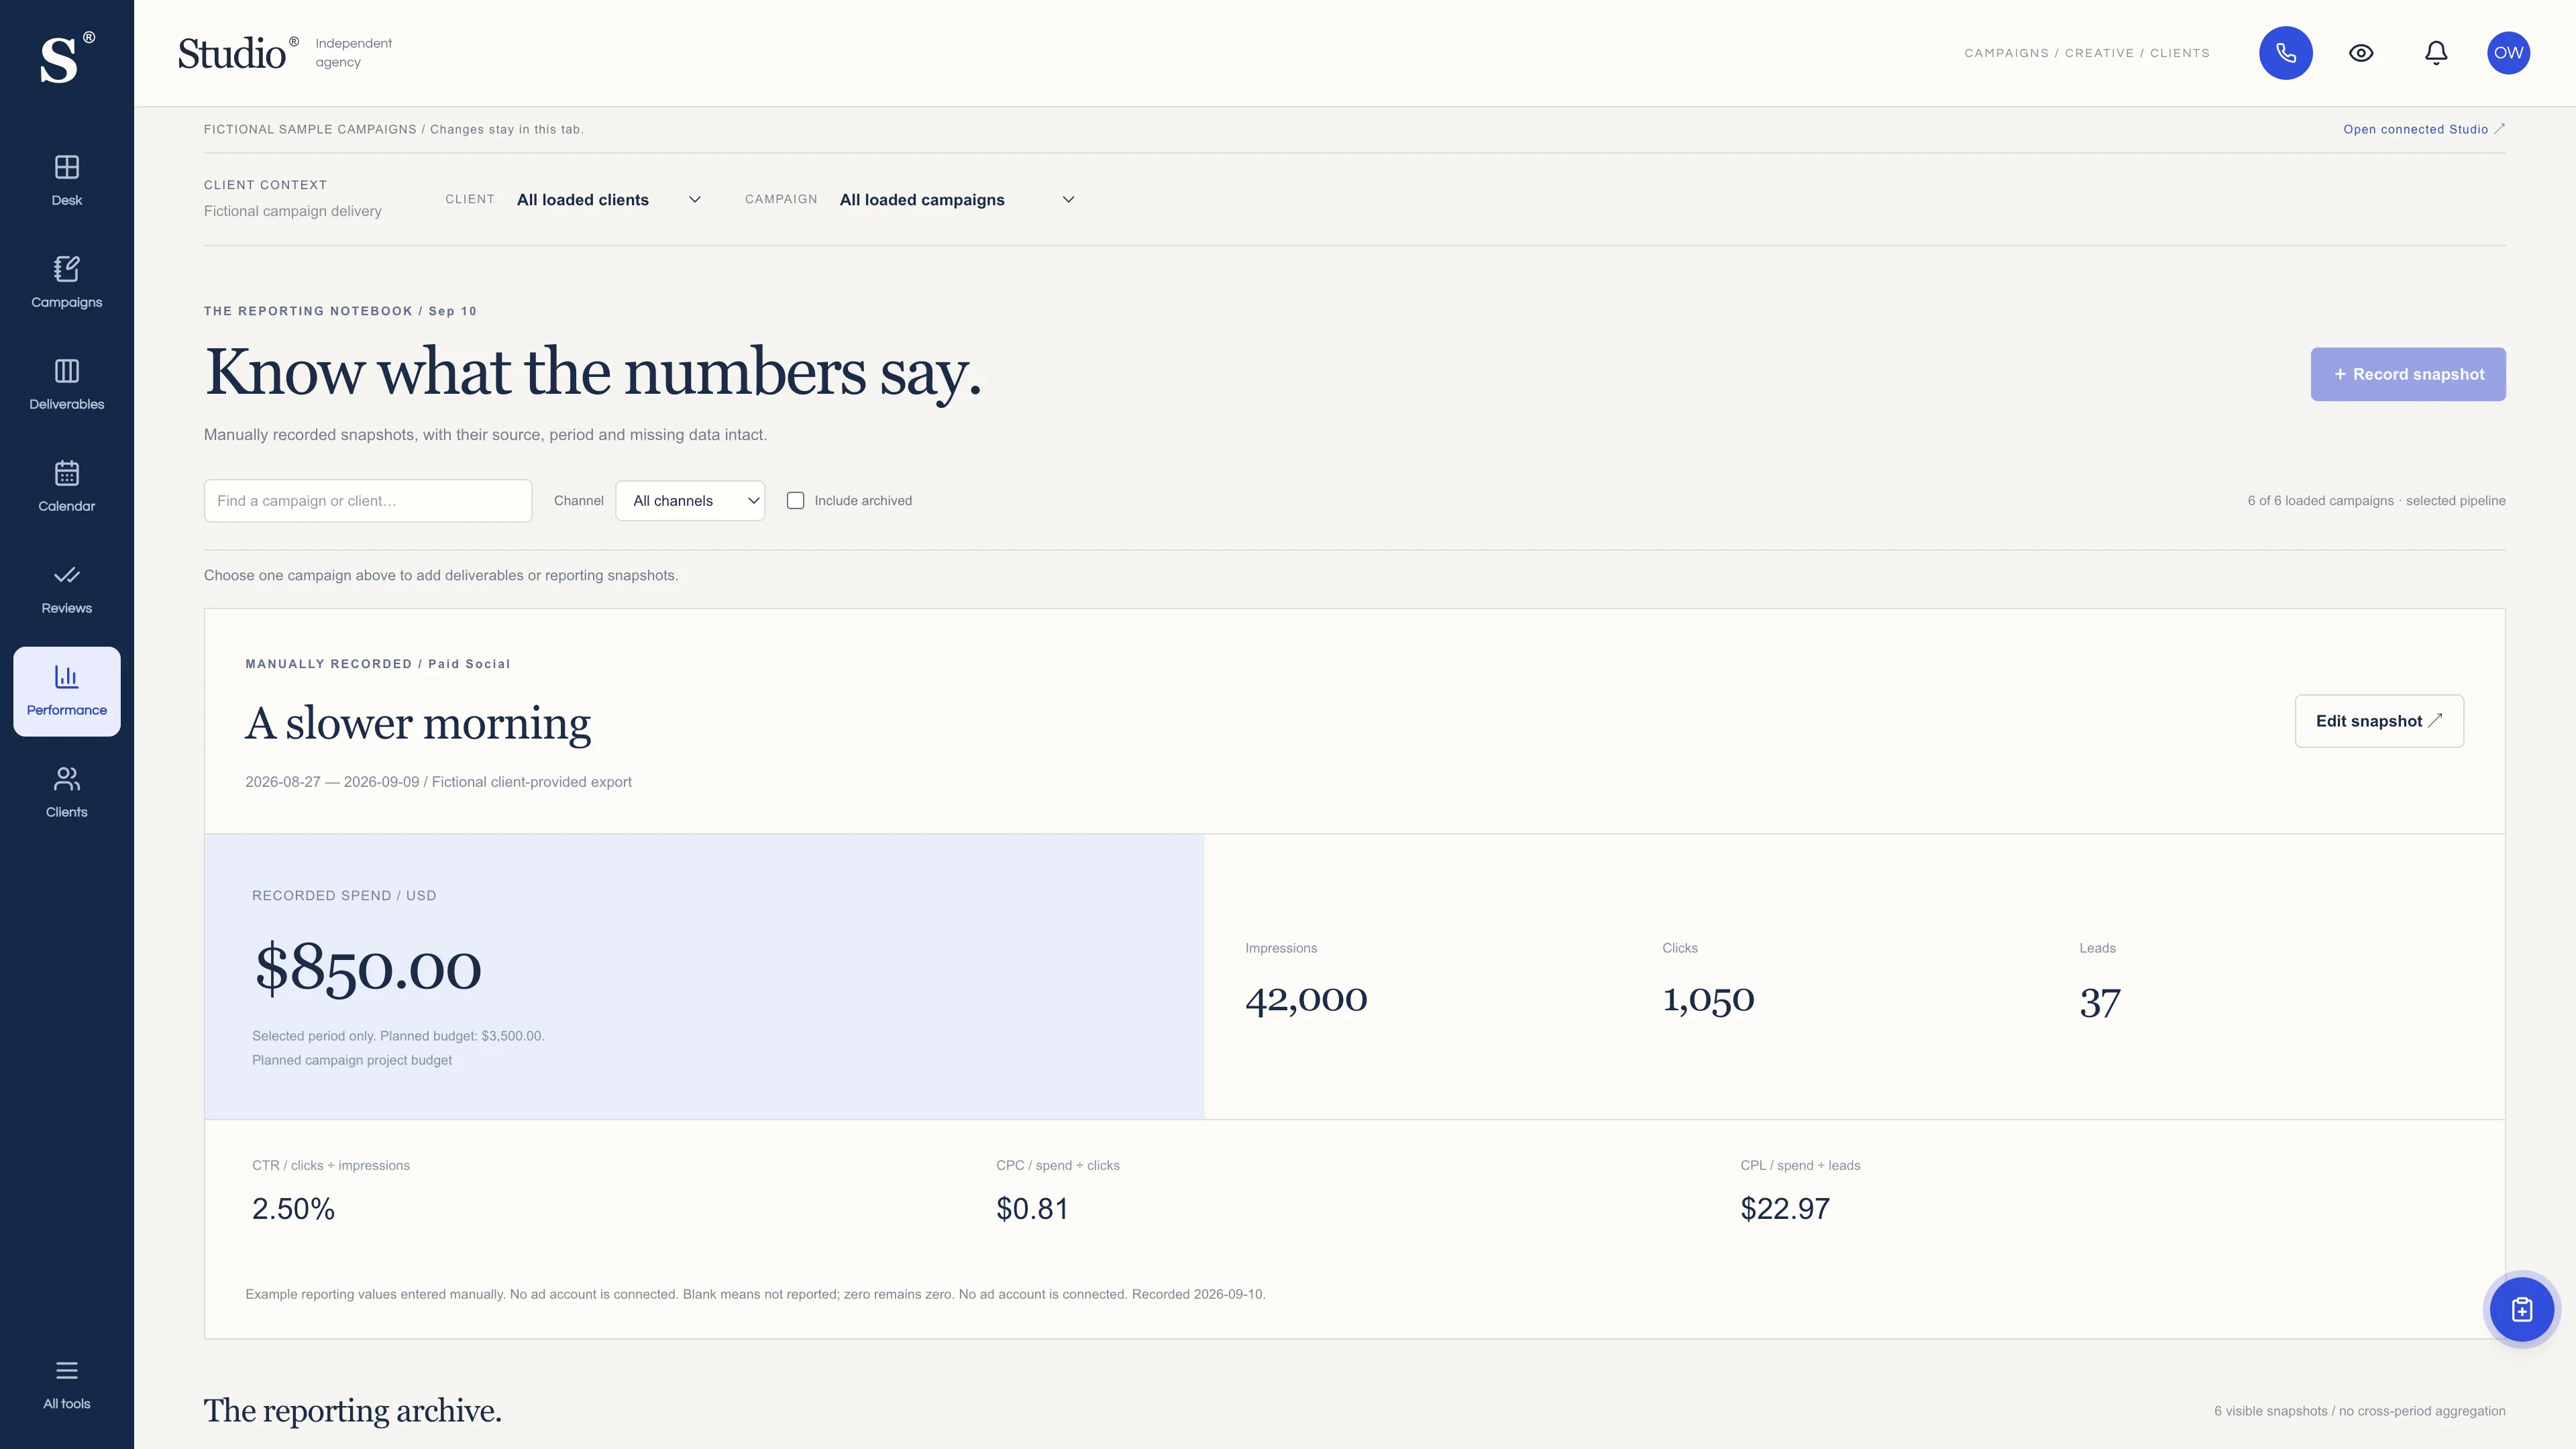
Task: Click the blue phone call button
Action: tap(2286, 53)
